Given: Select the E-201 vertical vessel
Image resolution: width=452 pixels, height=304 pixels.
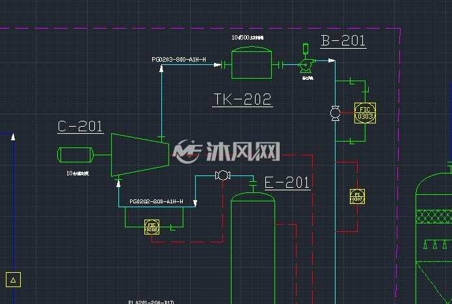Looking at the screenshot, I should tap(253, 247).
